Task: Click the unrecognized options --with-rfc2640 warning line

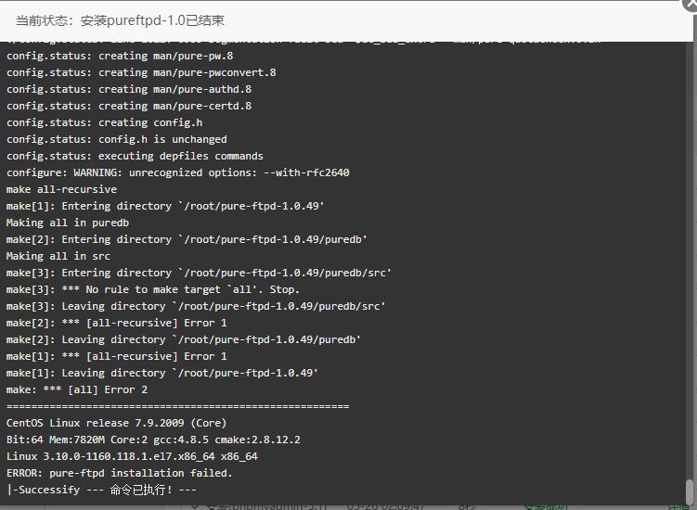Action: [x=178, y=172]
